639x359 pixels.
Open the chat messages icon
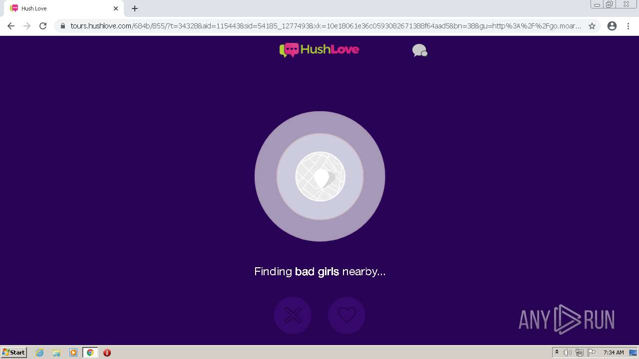[x=419, y=50]
